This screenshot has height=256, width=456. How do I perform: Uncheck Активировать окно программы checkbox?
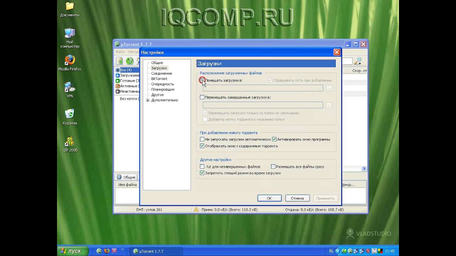click(x=274, y=139)
